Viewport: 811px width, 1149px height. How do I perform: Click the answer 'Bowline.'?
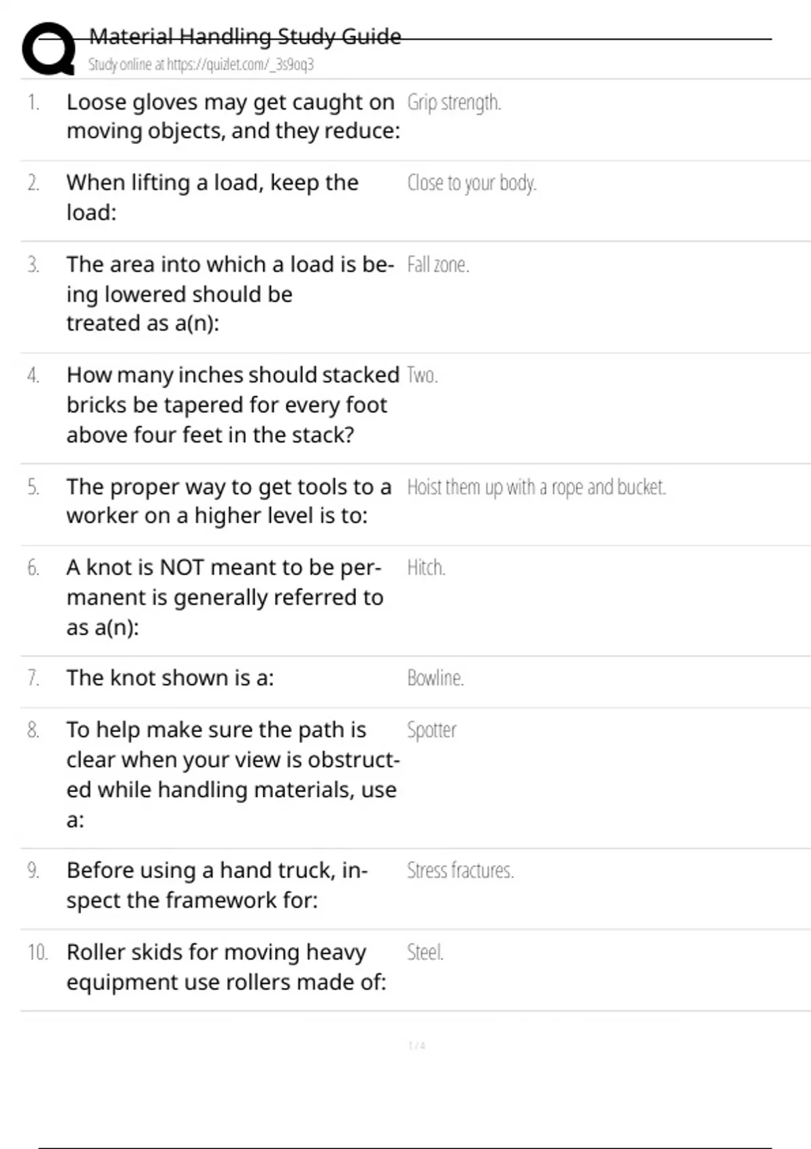(x=435, y=678)
